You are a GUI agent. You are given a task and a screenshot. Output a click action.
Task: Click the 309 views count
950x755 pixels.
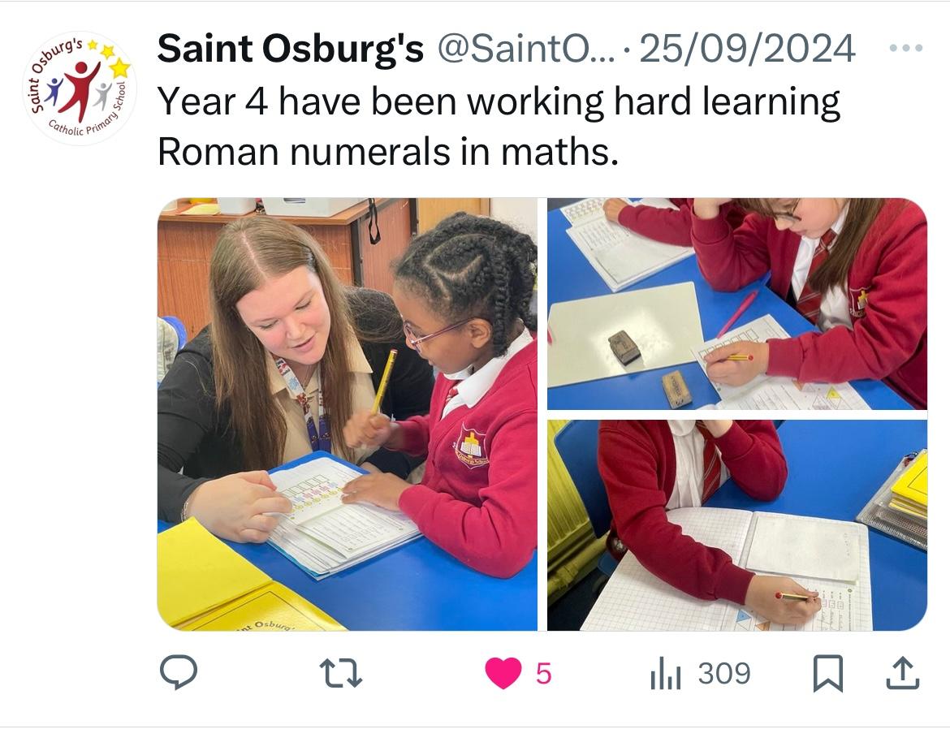pyautogui.click(x=724, y=673)
